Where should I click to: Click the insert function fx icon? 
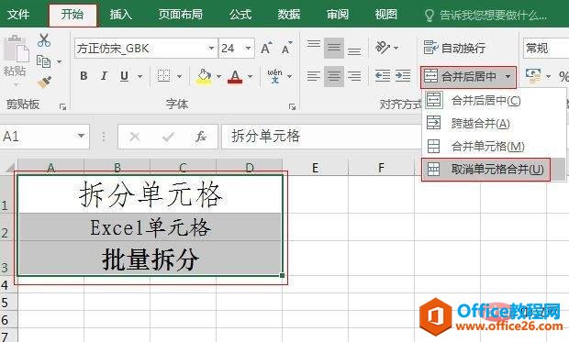(x=201, y=137)
